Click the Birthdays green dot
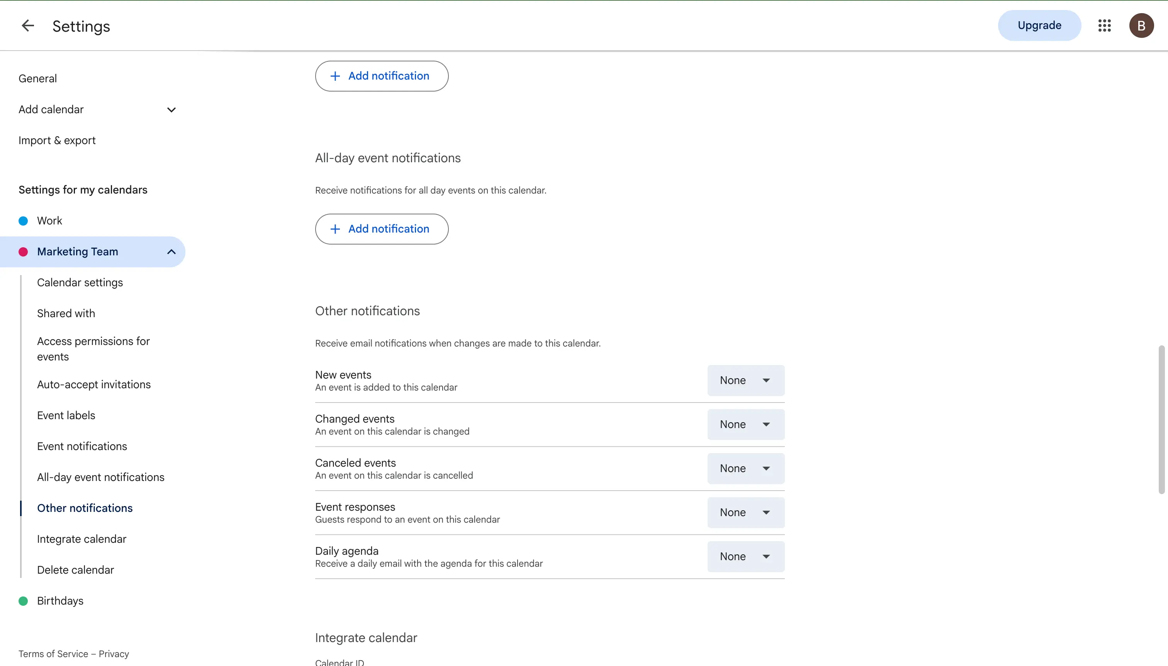 tap(23, 601)
